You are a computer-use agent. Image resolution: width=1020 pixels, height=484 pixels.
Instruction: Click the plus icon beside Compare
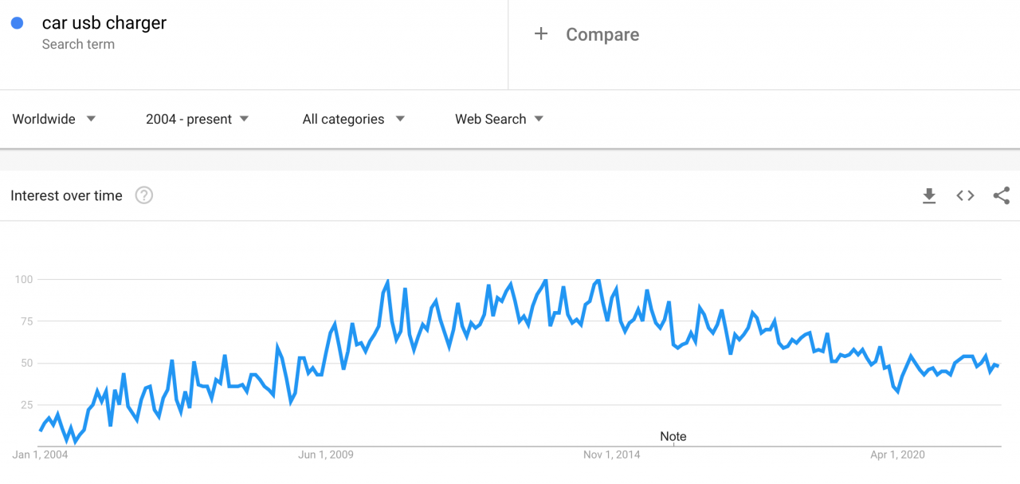[541, 33]
